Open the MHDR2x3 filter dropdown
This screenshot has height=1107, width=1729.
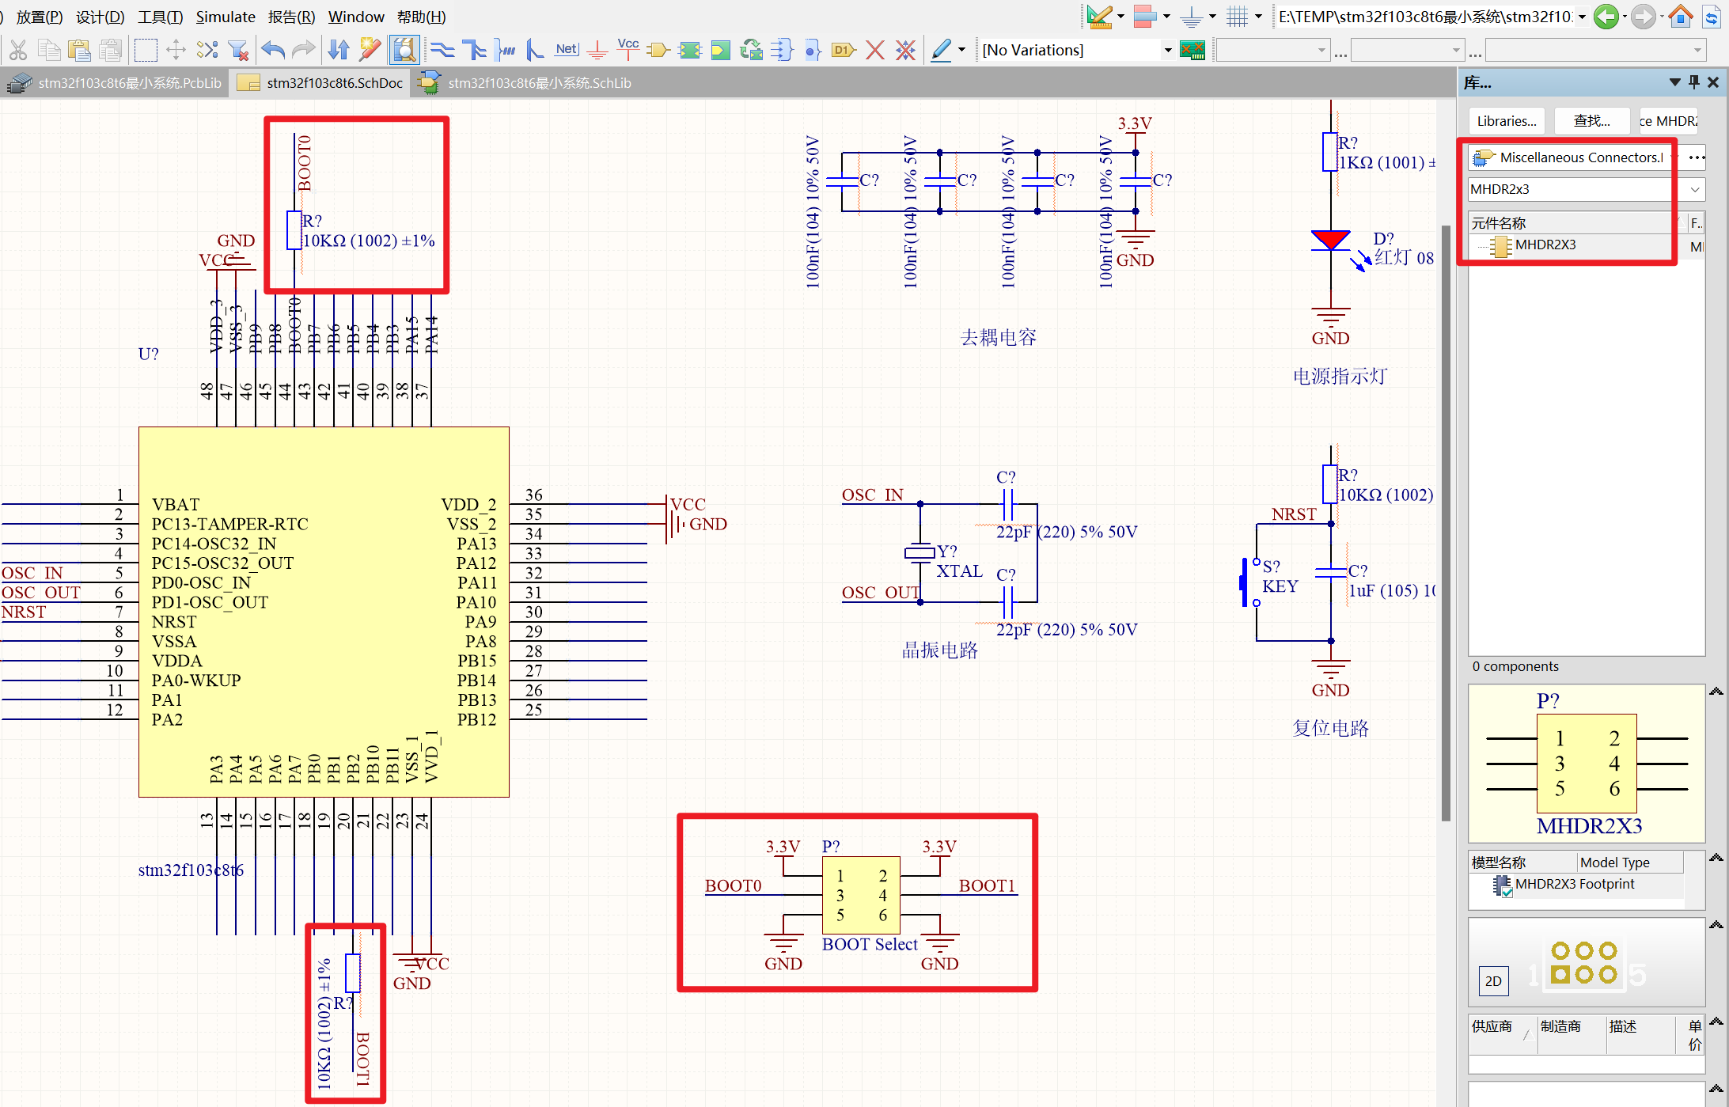tap(1695, 189)
